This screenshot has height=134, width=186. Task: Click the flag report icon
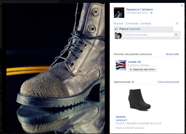(x=177, y=24)
